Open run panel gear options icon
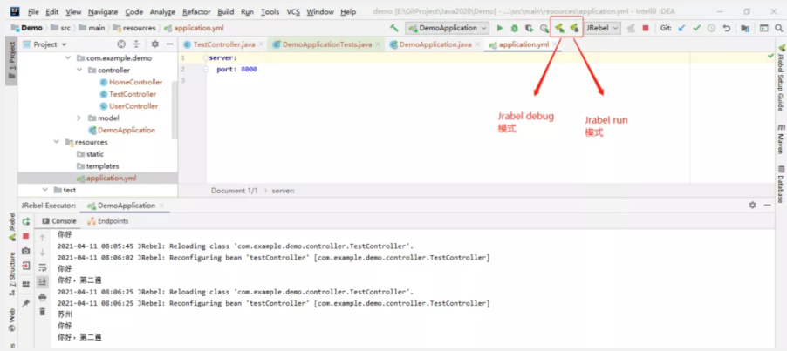 point(752,206)
